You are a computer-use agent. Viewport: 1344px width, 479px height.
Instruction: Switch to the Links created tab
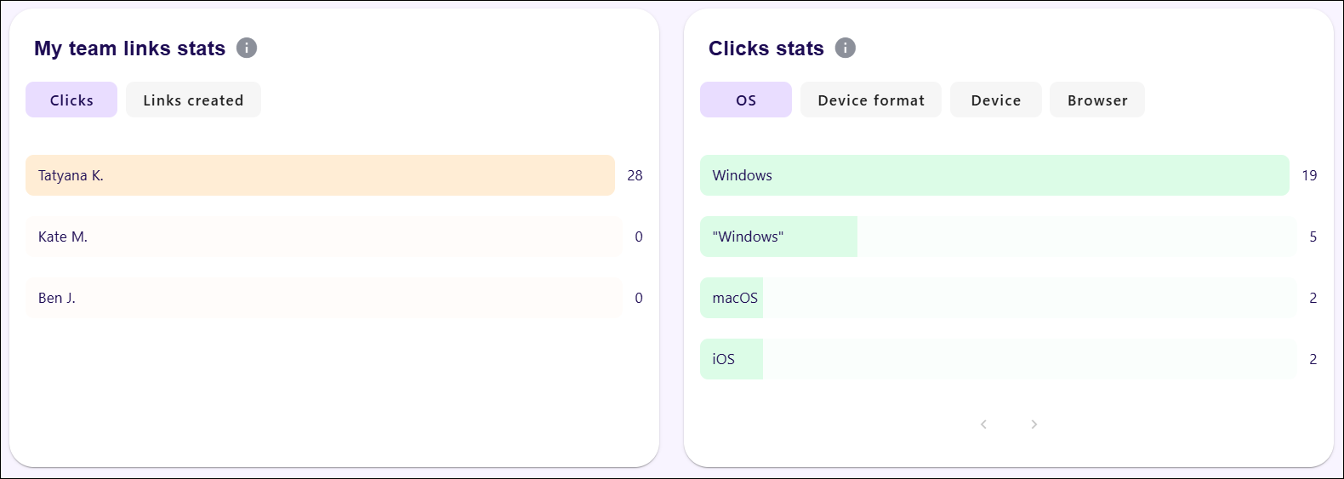193,100
